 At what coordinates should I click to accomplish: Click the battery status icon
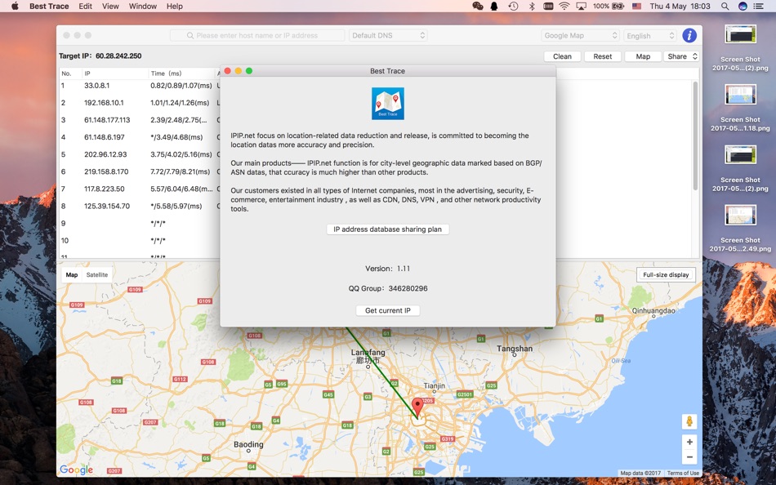(618, 6)
